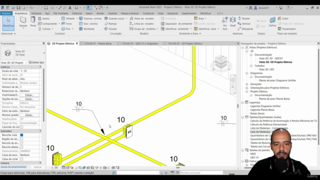Expand Orientações para Projetos Elétricos node
This screenshot has width=320, height=180.
(x=247, y=88)
